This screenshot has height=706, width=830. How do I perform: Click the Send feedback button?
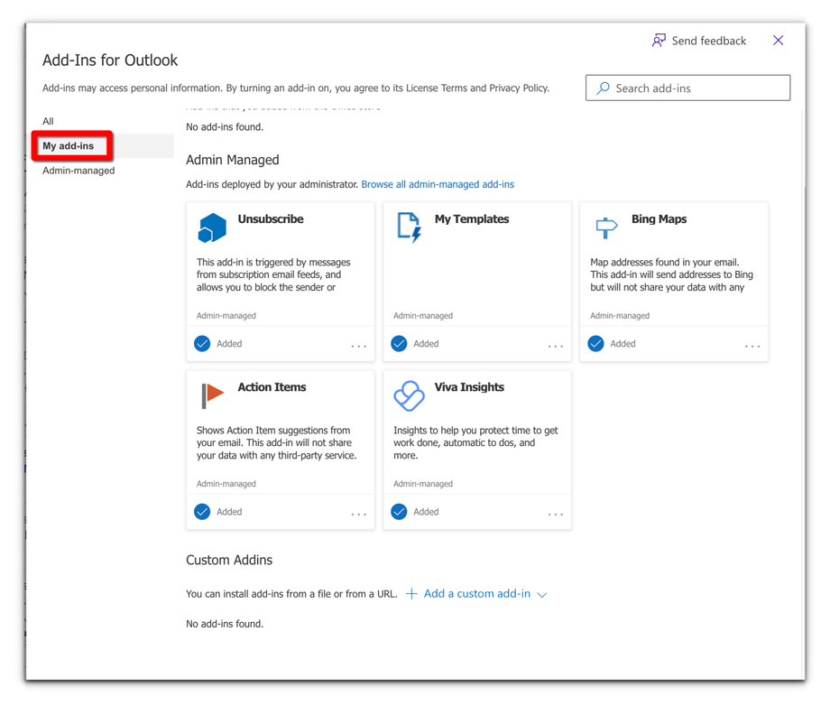(699, 41)
